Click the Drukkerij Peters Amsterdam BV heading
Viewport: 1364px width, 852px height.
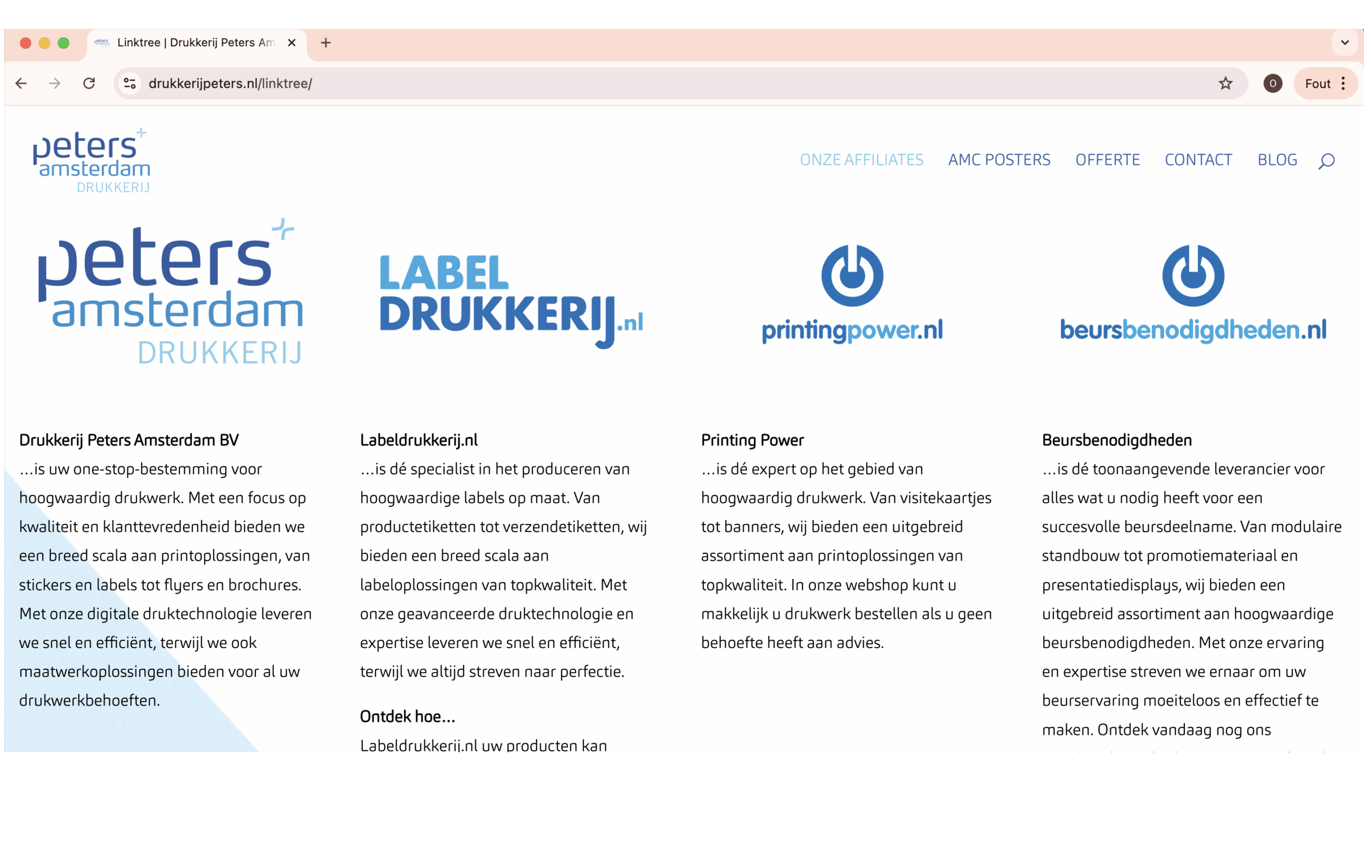point(129,440)
